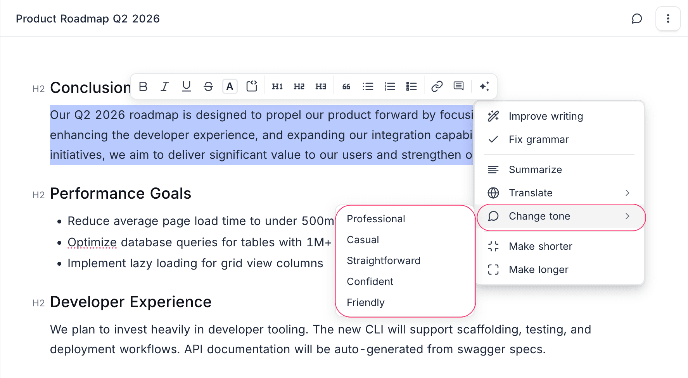Expand the Translate submenu
Image resolution: width=688 pixels, height=378 pixels.
pos(627,193)
